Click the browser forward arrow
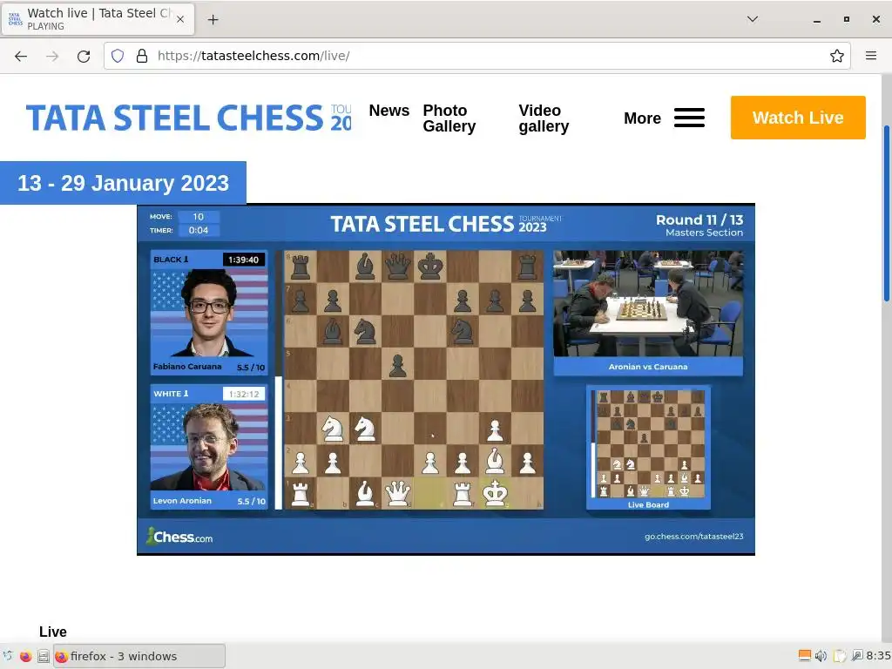Image resolution: width=892 pixels, height=669 pixels. (52, 56)
